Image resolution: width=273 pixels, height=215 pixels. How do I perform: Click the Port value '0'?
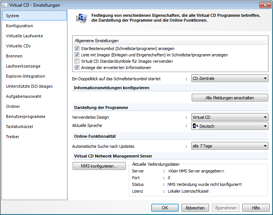(169, 178)
